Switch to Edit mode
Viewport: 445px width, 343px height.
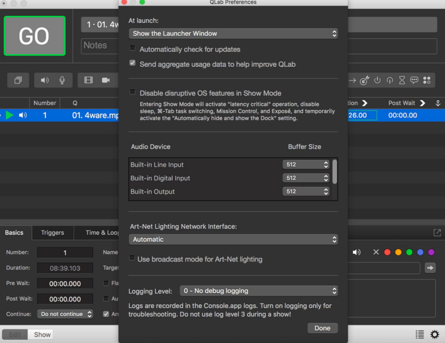click(x=15, y=335)
